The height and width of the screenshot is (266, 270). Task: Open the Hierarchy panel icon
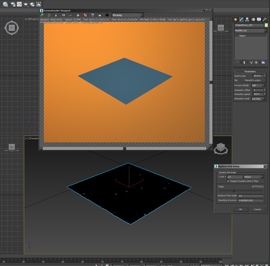[247, 20]
